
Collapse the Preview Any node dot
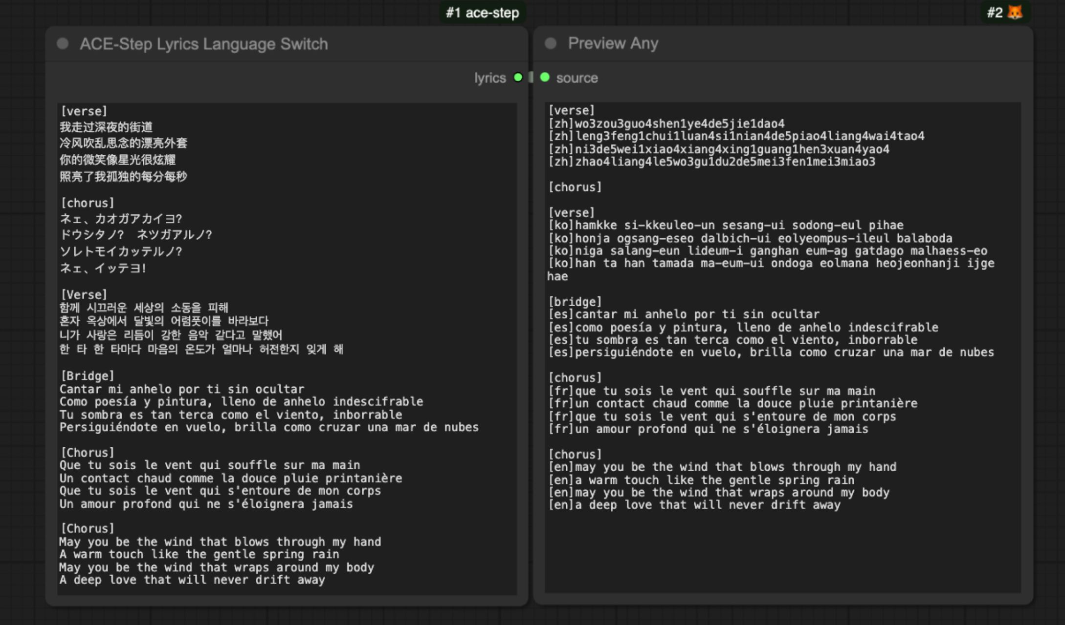point(551,43)
